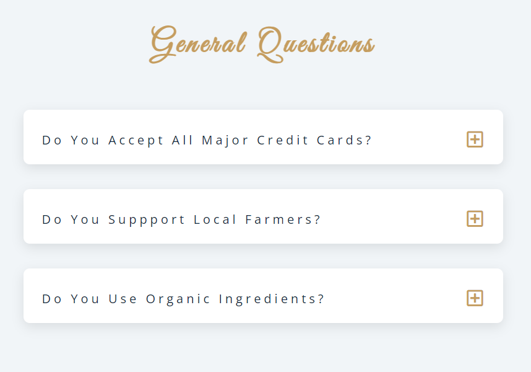This screenshot has width=531, height=372.
Task: Click "Do You" at start of organic ingredients question
Action: (71, 299)
